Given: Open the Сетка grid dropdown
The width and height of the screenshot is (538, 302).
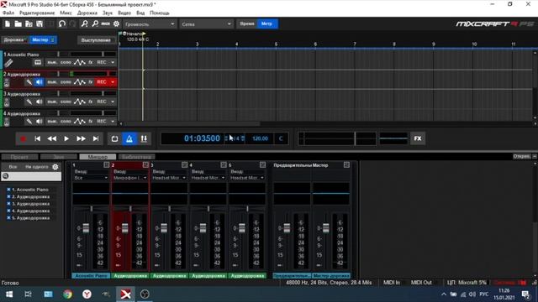Looking at the screenshot, I should point(206,24).
